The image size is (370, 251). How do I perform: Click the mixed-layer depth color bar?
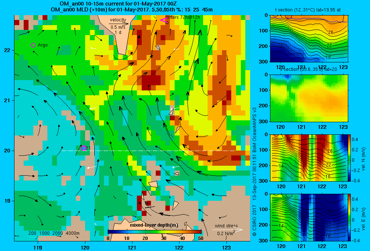click(x=155, y=232)
